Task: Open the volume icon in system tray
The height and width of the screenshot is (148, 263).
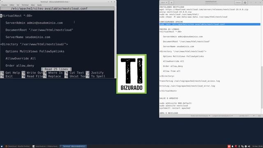Action: (x=249, y=146)
